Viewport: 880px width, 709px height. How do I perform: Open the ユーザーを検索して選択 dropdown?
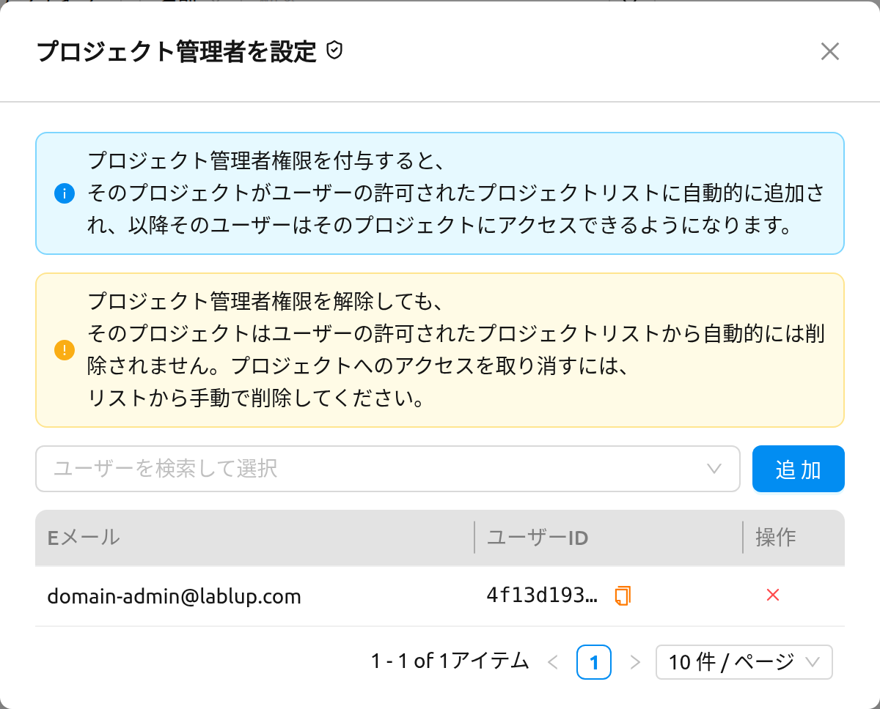click(x=387, y=469)
